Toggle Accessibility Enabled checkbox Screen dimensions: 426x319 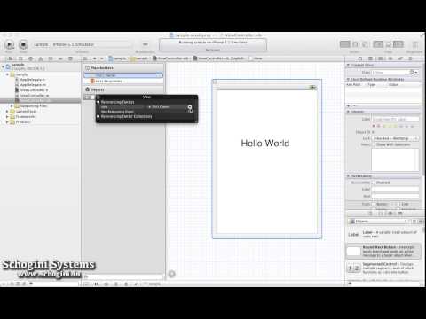(374, 183)
